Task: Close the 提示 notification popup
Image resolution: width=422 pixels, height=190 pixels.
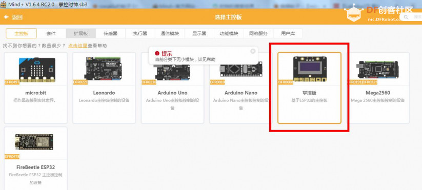Action: [252, 51]
